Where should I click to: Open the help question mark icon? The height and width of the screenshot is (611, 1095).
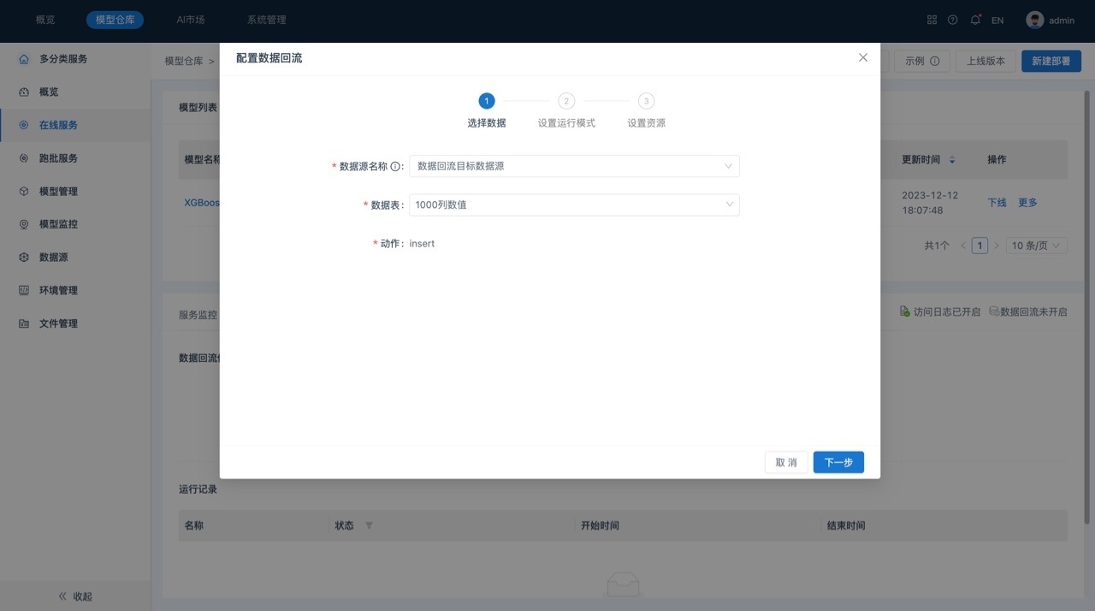point(952,20)
